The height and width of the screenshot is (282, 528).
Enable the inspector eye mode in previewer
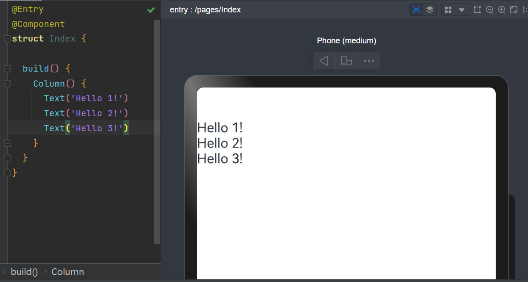coord(416,10)
